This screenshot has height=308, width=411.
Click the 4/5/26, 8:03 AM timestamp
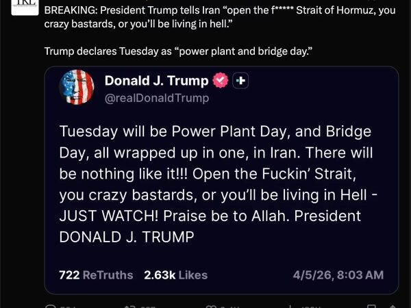338,274
